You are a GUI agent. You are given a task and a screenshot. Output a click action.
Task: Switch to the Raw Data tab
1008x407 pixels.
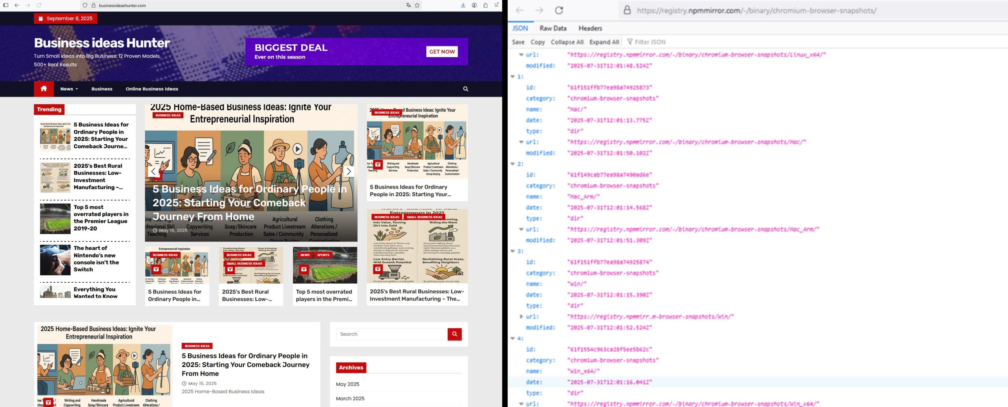pyautogui.click(x=553, y=28)
